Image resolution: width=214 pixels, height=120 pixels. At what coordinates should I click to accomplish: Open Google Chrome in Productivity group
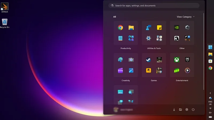pos(120,28)
